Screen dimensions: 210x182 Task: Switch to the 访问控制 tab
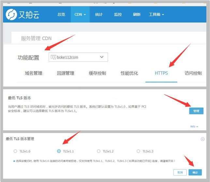[193, 73]
